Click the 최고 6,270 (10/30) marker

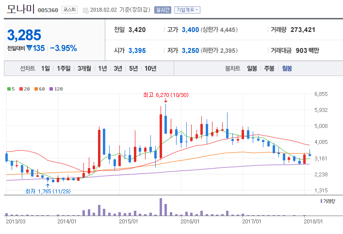165,95
